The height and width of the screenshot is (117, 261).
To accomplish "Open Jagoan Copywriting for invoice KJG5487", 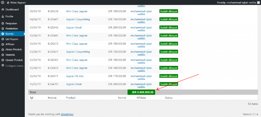I will coord(78,19).
